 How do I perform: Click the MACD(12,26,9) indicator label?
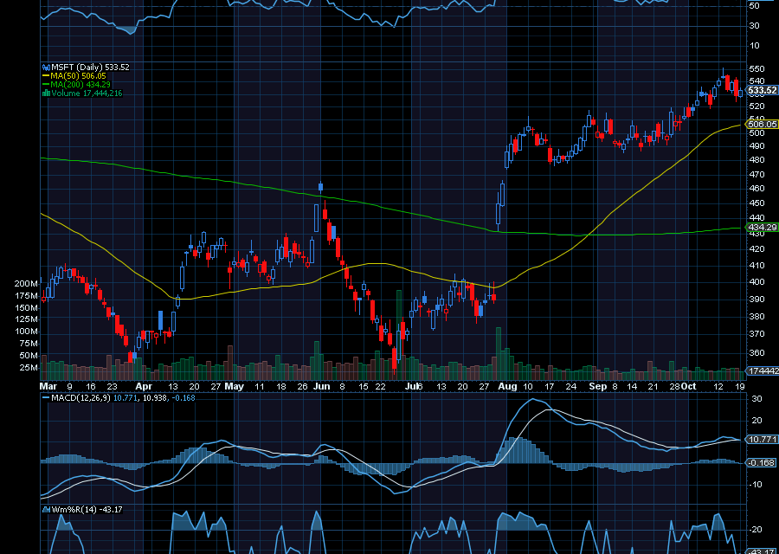pos(81,398)
